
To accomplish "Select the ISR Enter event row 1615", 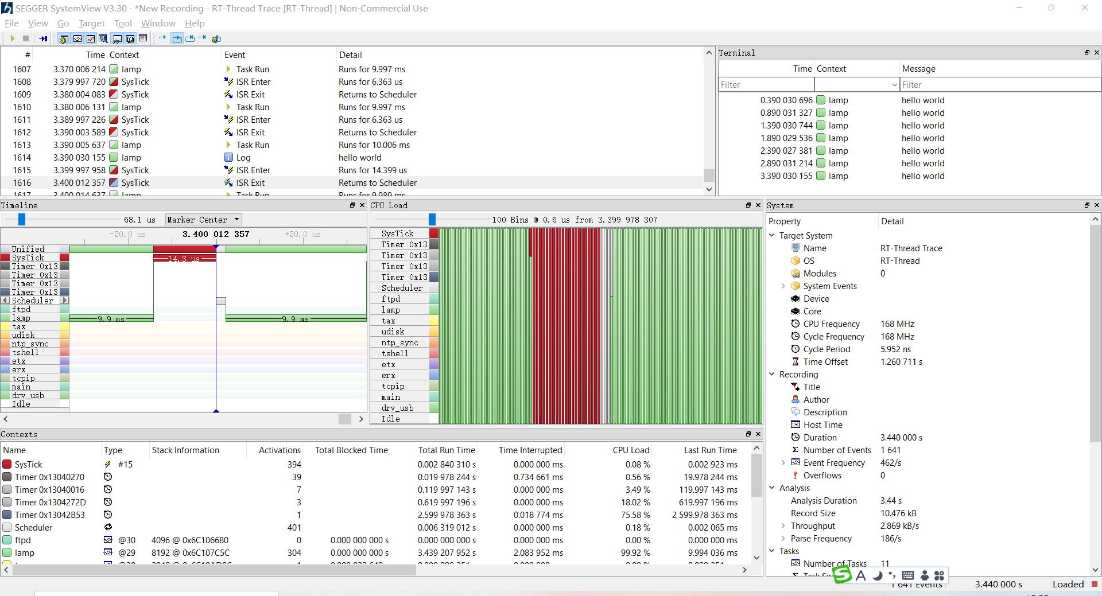I will [352, 170].
